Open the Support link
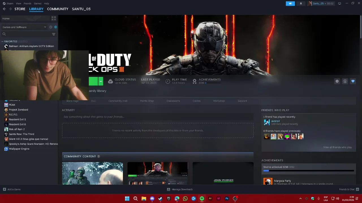This screenshot has height=203, width=362. coord(242,101)
